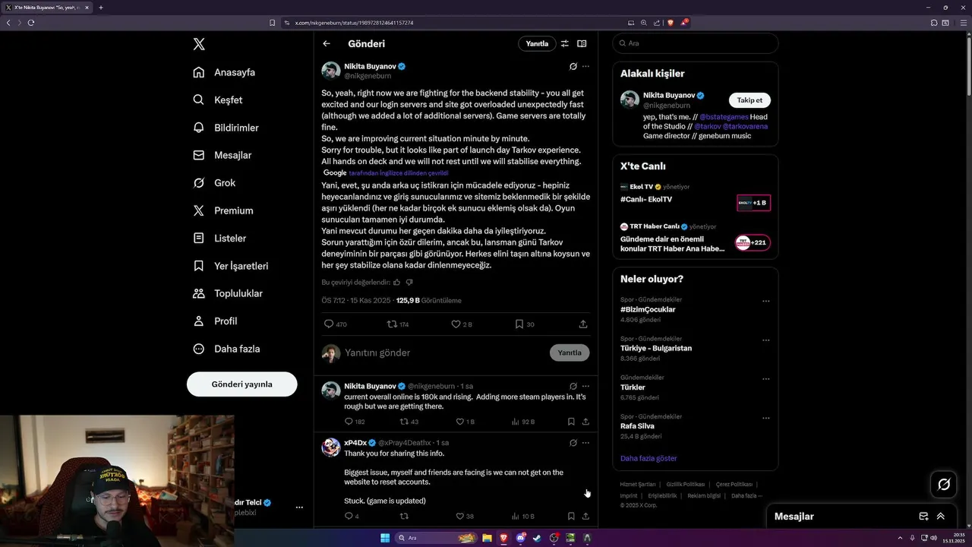972x547 pixels.
Task: Open the floating Grok button
Action: (x=944, y=484)
